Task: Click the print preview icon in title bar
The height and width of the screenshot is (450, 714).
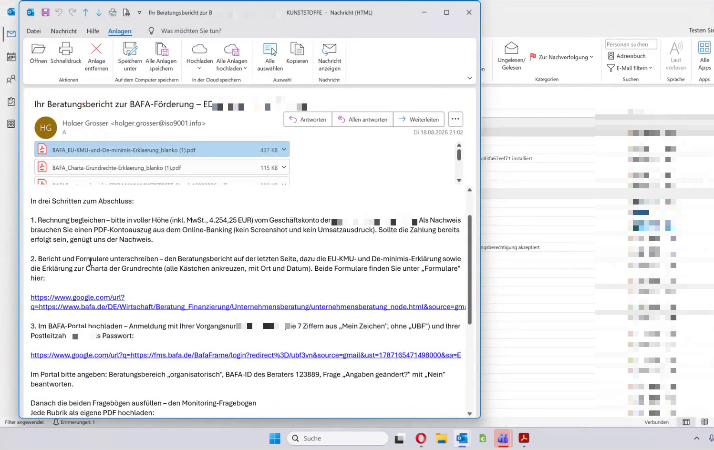Action: [x=126, y=12]
